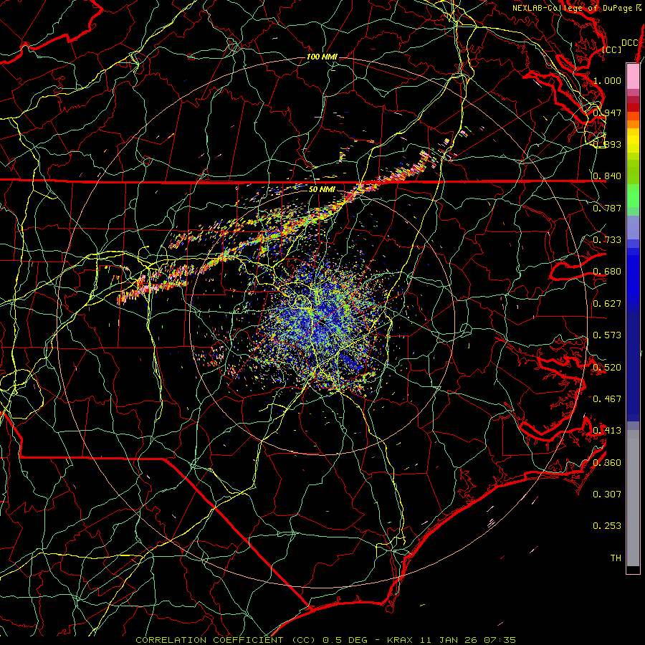Image resolution: width=645 pixels, height=645 pixels.
Task: Select the 0.573 legend value
Action: [x=607, y=335]
